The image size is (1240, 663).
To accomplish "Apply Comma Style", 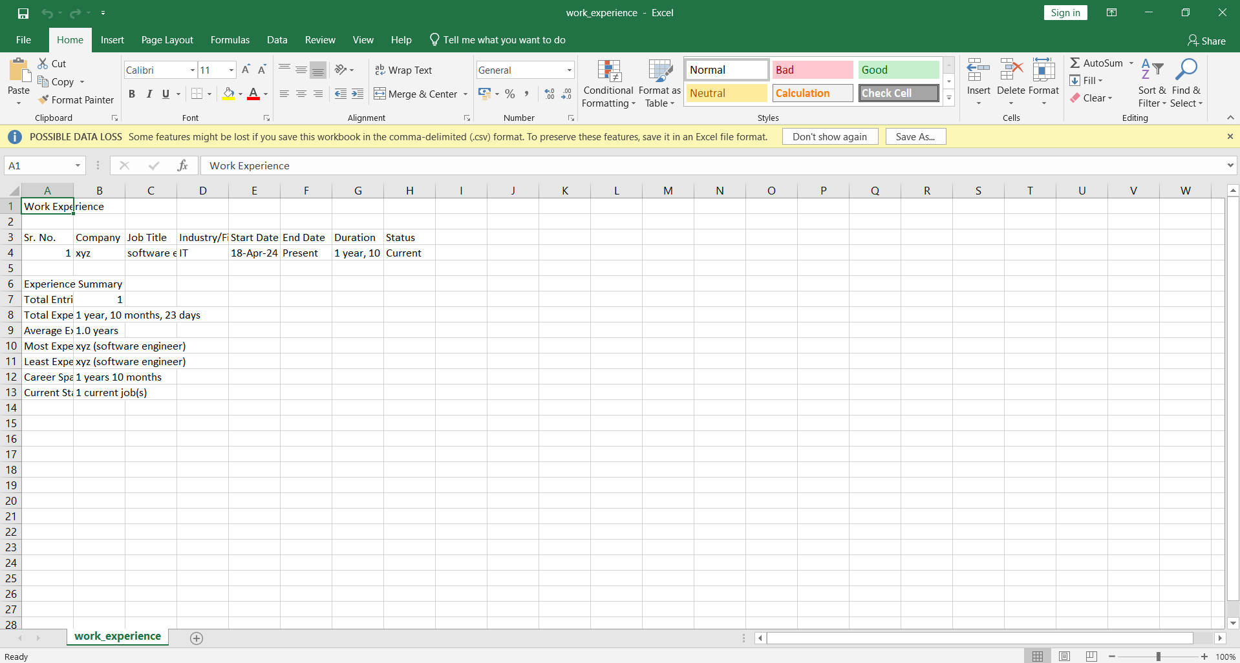I will [x=527, y=94].
